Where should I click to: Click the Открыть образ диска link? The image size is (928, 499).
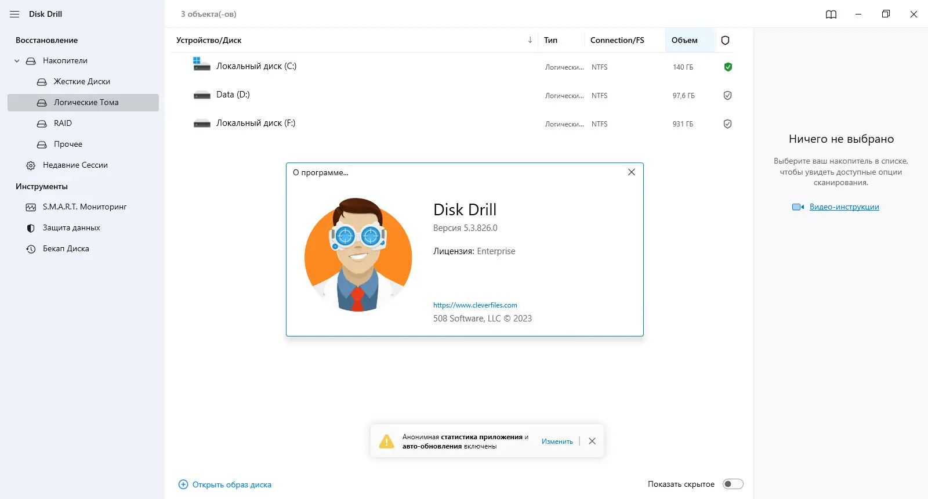(231, 484)
